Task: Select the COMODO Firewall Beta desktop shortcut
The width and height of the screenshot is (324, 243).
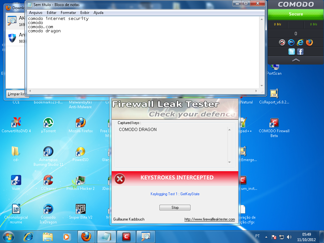Action: pyautogui.click(x=274, y=127)
